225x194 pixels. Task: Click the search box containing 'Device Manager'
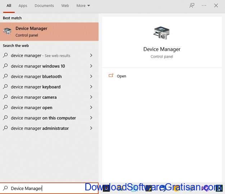pos(49,188)
